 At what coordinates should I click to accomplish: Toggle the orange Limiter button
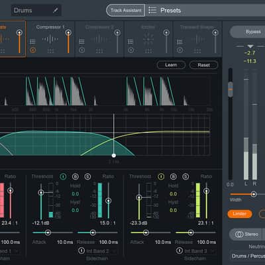point(240,214)
